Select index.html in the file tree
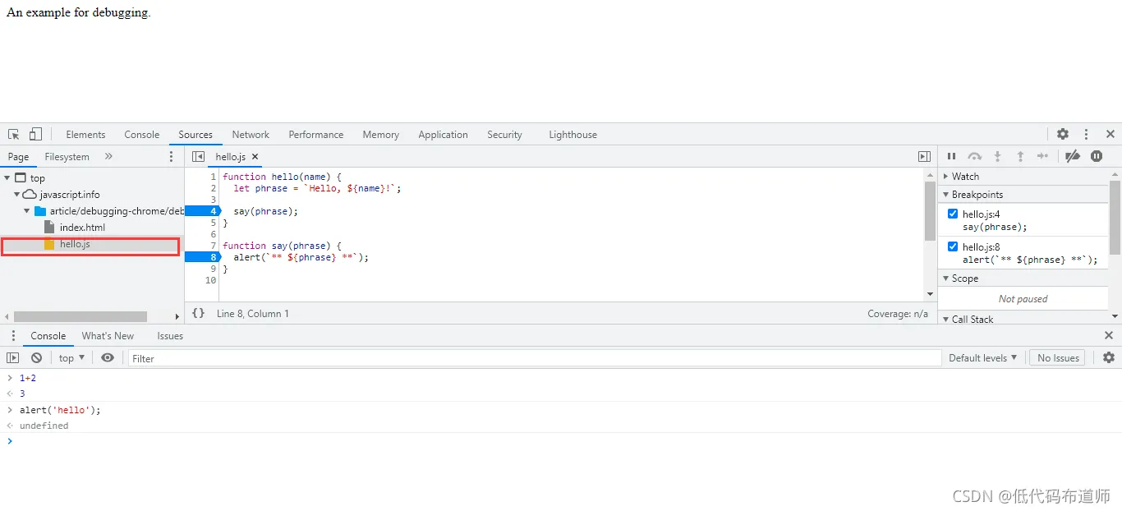 click(x=82, y=228)
